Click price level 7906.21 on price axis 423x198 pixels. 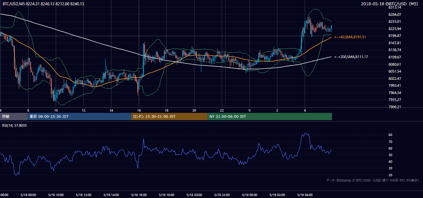(395, 107)
